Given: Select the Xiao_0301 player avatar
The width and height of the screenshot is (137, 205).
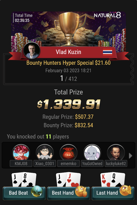Looking at the screenshot, I should pyautogui.click(x=45, y=153).
